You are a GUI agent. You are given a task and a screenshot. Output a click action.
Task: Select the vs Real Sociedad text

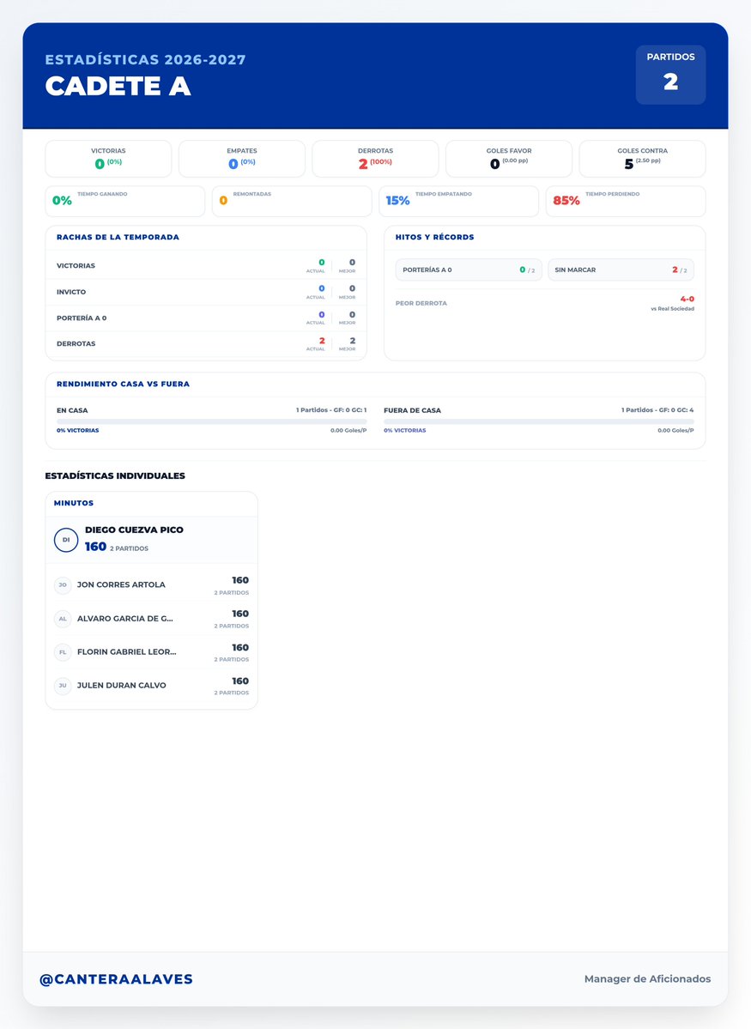coord(672,308)
